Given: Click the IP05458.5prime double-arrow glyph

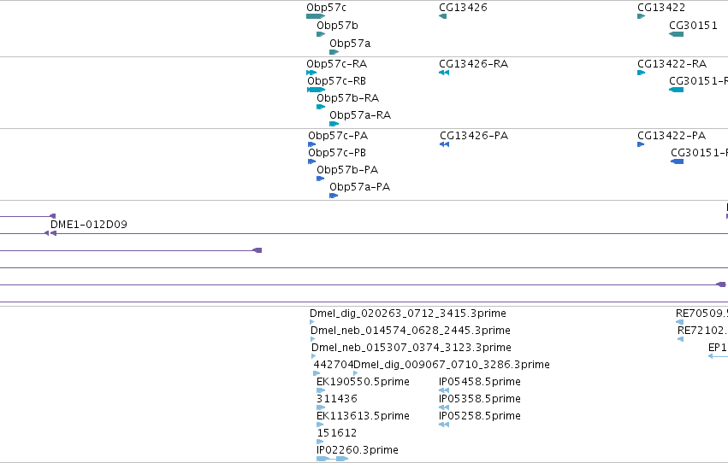Looking at the screenshot, I should click(x=444, y=390).
